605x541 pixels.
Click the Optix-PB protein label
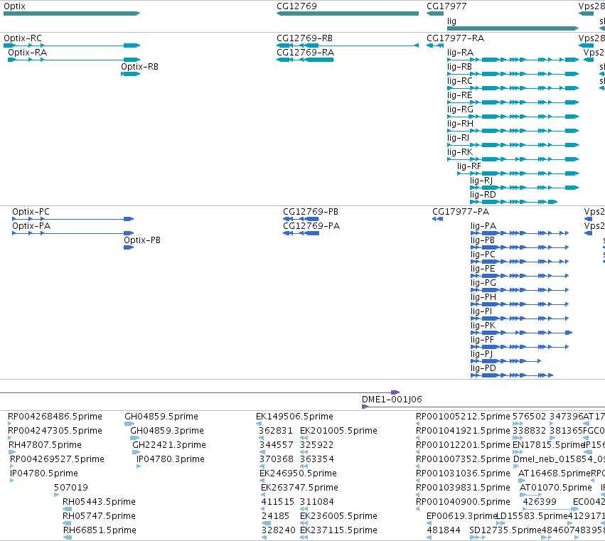click(x=142, y=240)
